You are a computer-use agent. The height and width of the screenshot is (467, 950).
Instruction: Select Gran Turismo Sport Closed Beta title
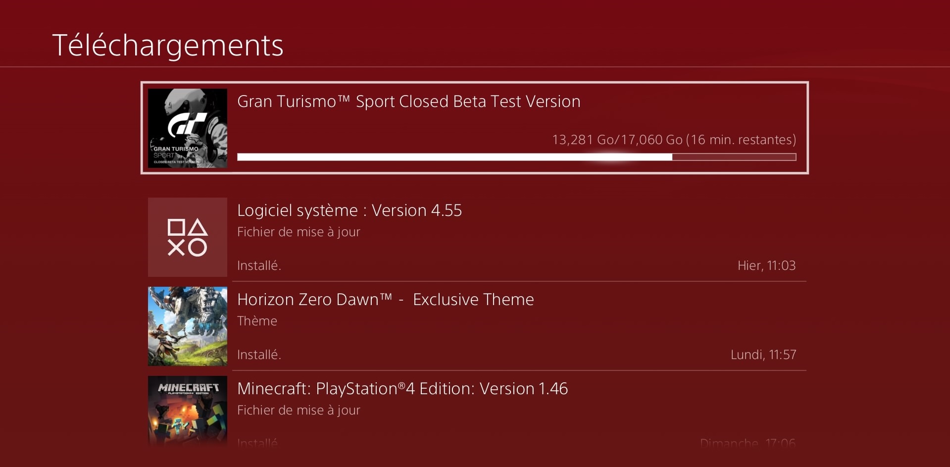[408, 102]
